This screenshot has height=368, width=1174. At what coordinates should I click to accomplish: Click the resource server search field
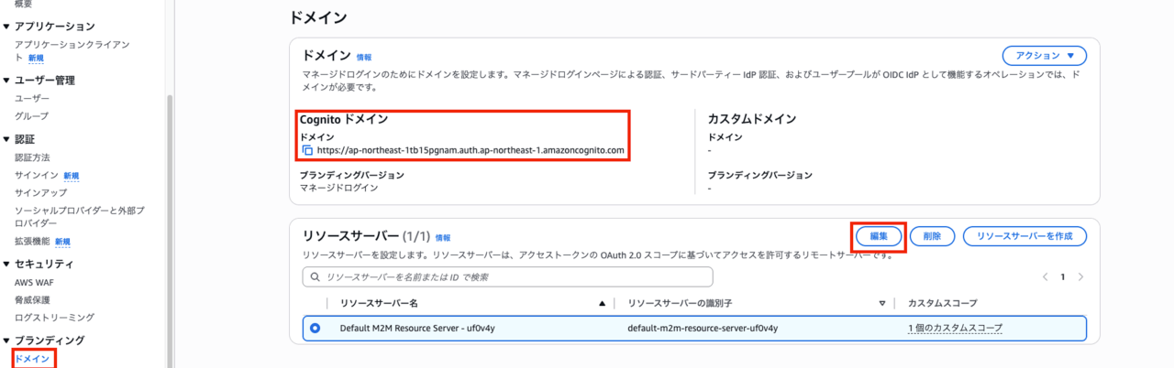click(x=514, y=276)
